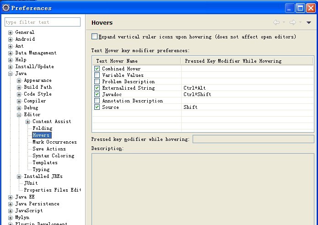
Task: Open Syntax Coloring preference page
Action: click(54, 155)
